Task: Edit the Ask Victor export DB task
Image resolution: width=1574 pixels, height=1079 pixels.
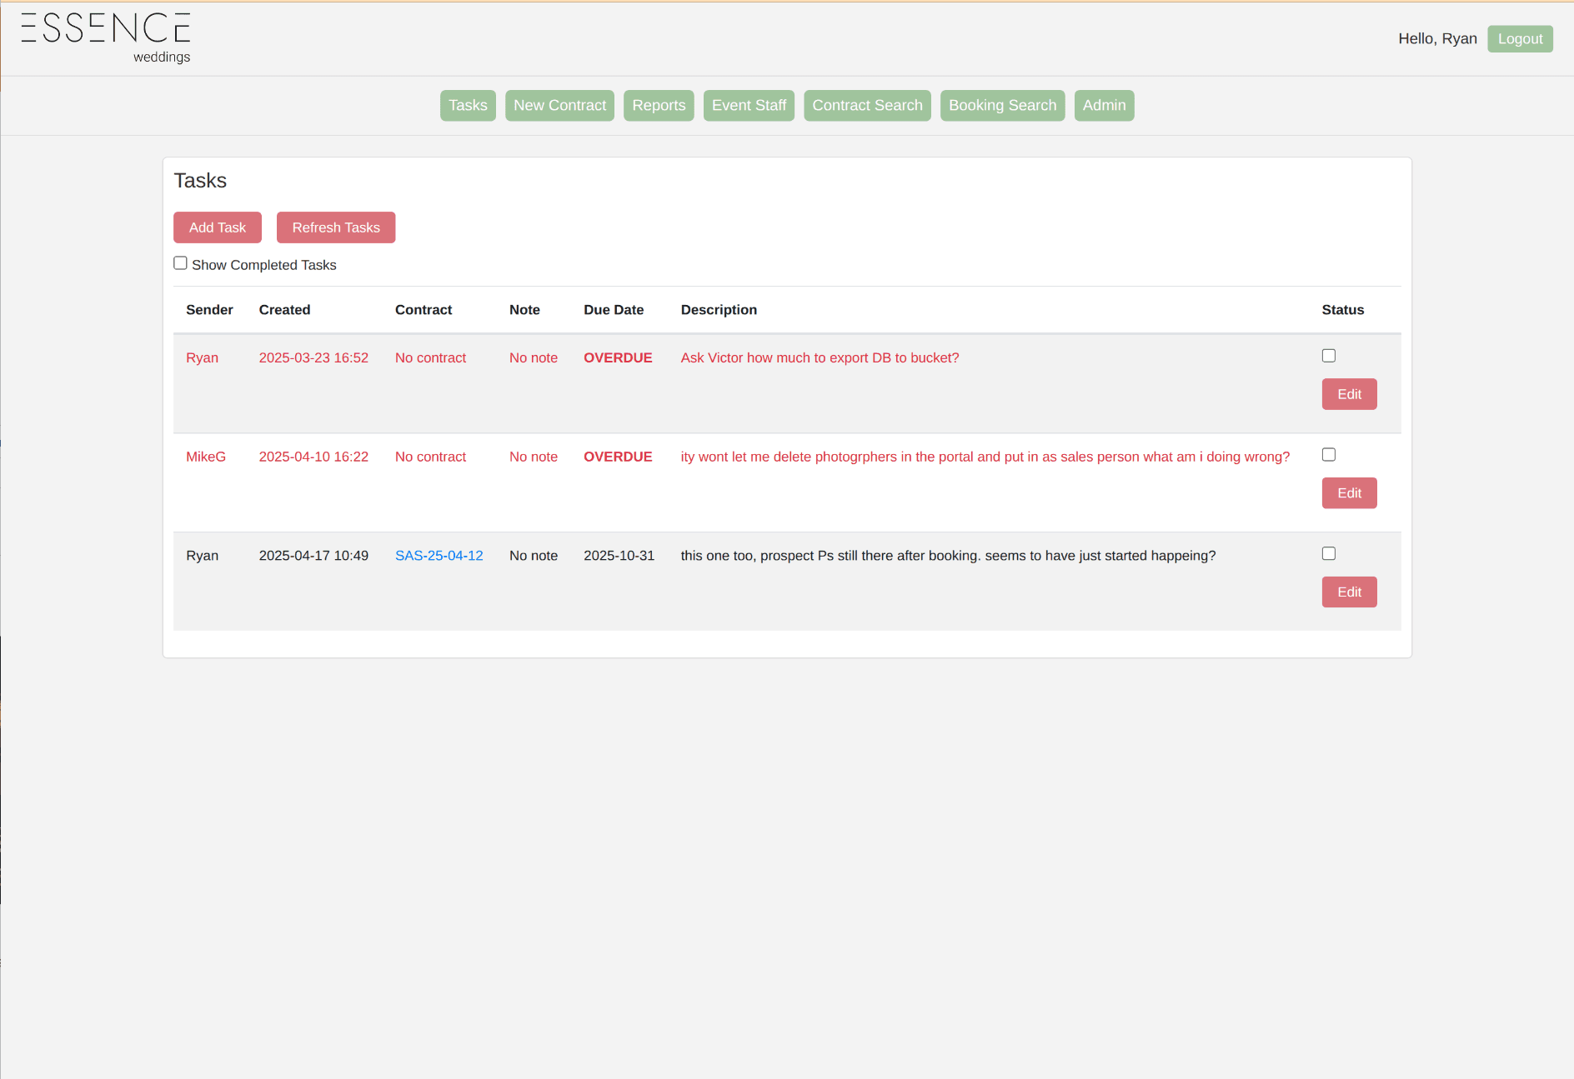Action: point(1349,394)
